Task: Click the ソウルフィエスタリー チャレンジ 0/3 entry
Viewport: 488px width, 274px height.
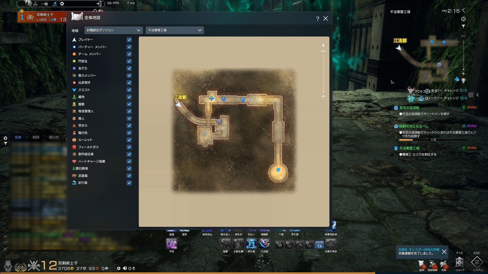Action: coord(437,91)
